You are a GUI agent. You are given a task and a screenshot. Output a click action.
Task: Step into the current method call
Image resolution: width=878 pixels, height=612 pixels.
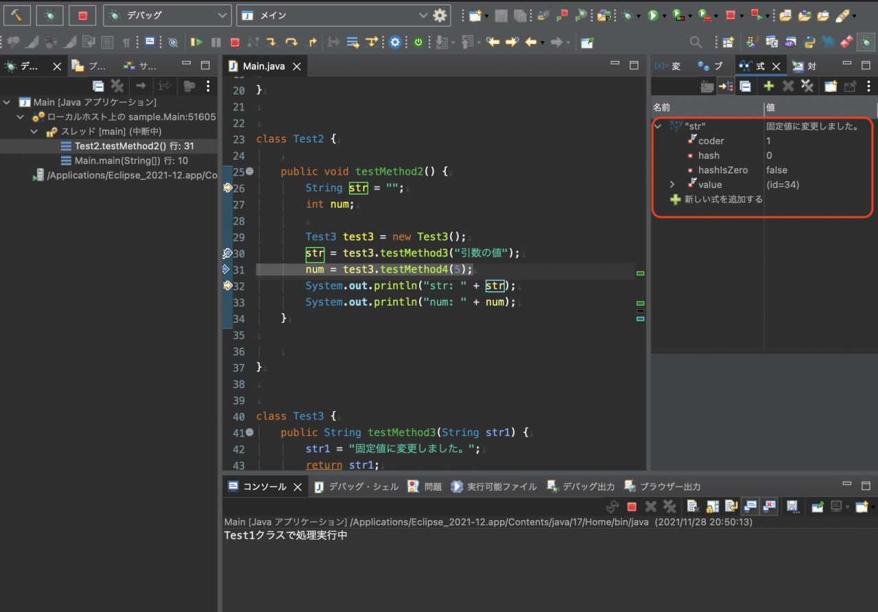click(273, 42)
